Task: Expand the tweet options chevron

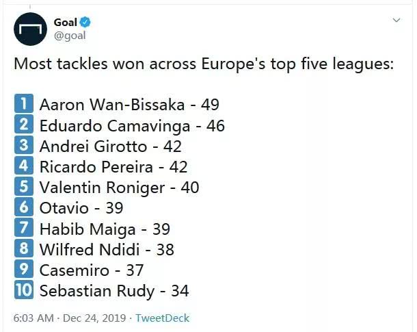Action: click(396, 20)
